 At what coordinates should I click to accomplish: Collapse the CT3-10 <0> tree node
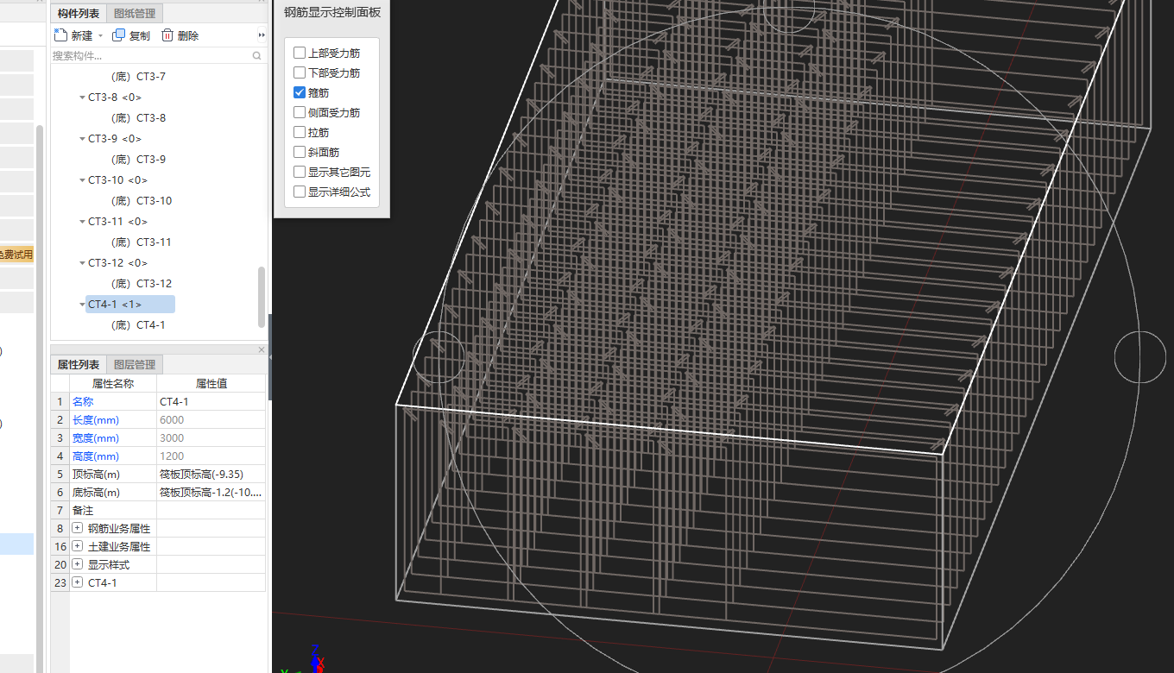82,180
